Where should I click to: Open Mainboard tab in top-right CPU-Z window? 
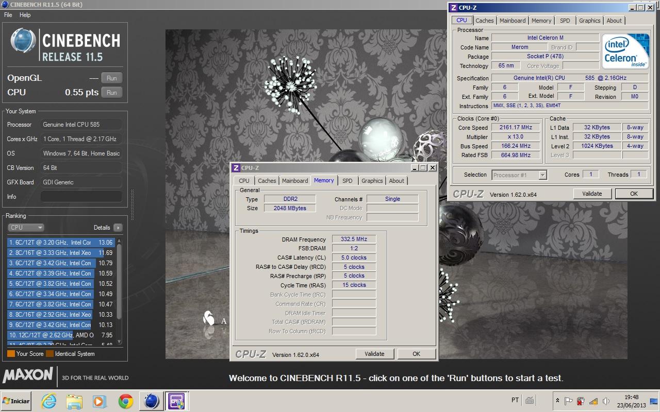pyautogui.click(x=513, y=21)
